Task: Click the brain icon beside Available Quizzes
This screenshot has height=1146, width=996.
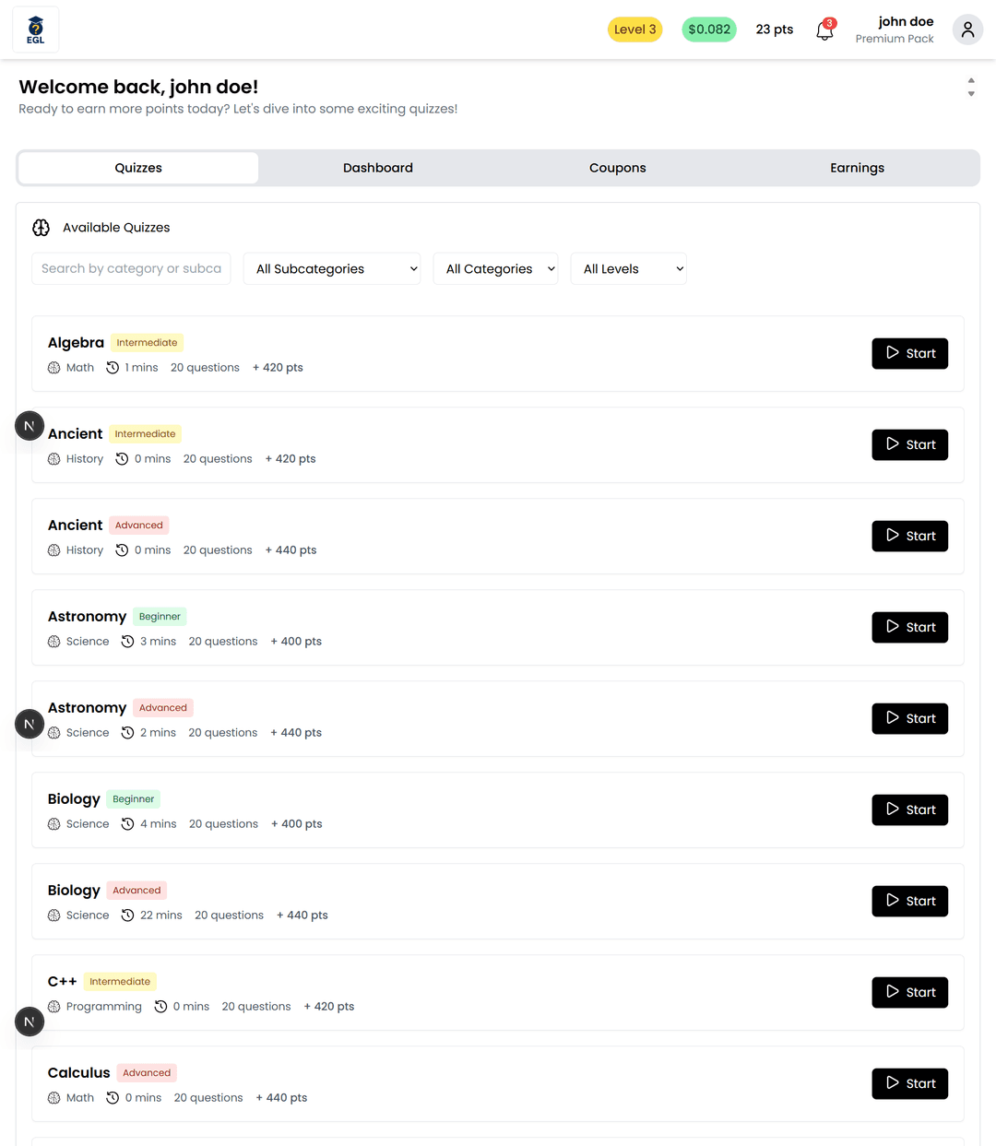Action: coord(41,228)
